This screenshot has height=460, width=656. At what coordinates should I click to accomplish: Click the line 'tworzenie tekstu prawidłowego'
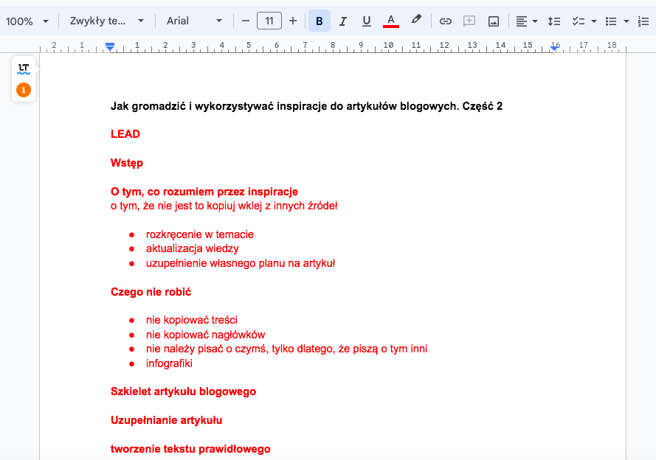pos(190,449)
